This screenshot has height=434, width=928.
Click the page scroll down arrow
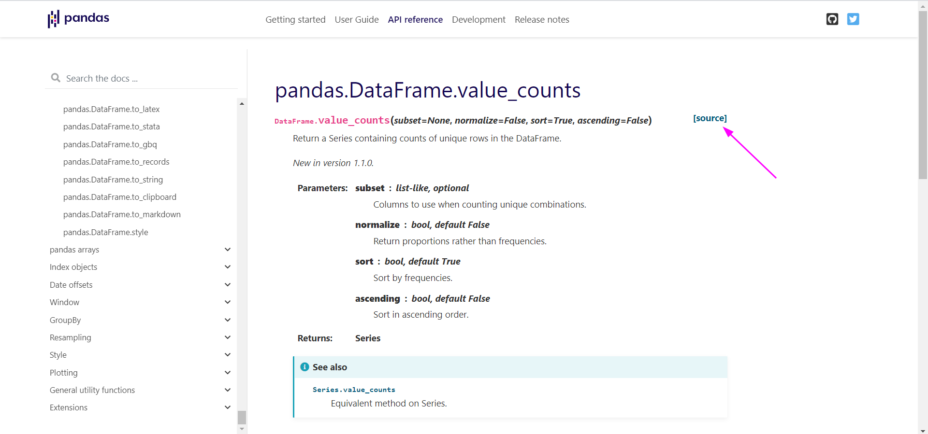click(x=923, y=431)
